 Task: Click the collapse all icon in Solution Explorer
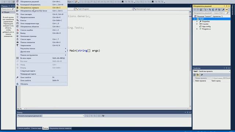[216, 10]
